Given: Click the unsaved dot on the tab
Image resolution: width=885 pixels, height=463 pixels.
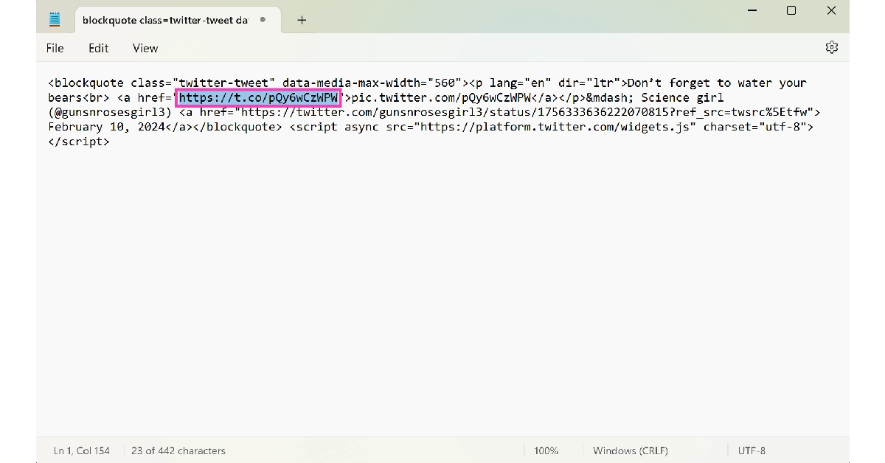Looking at the screenshot, I should (263, 20).
